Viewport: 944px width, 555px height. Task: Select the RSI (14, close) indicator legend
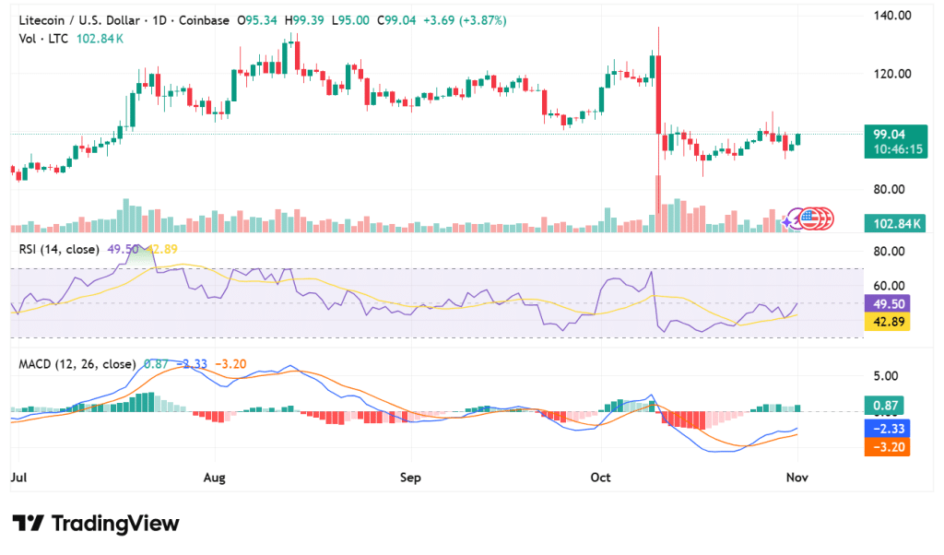tap(61, 249)
